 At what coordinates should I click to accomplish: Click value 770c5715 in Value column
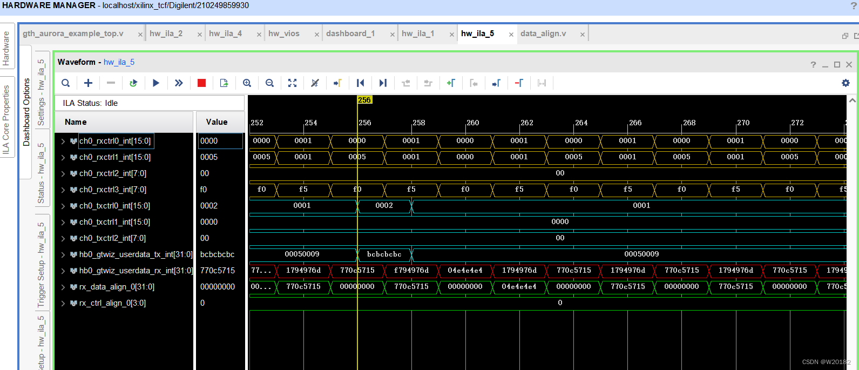click(218, 271)
